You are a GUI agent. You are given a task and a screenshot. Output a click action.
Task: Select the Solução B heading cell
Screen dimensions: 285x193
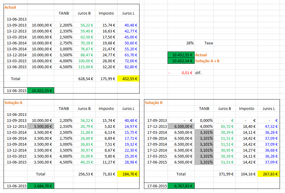(x=154, y=102)
